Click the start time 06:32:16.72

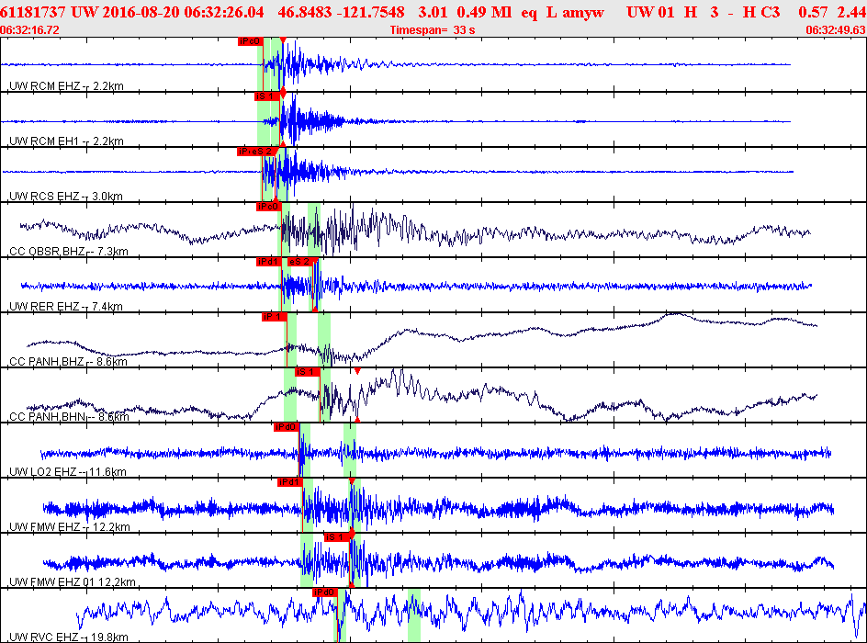coord(30,30)
